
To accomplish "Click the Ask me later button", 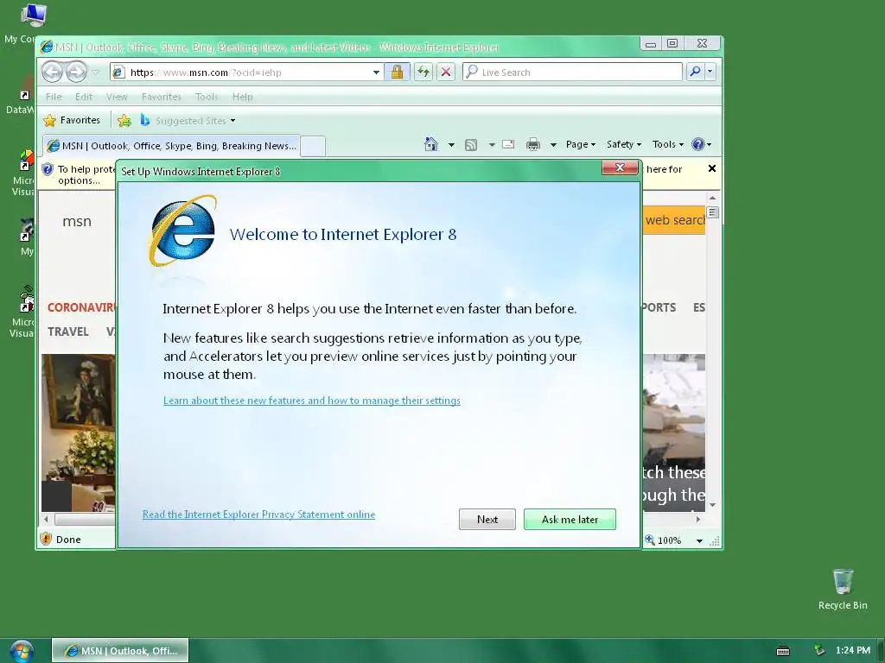I will [570, 519].
